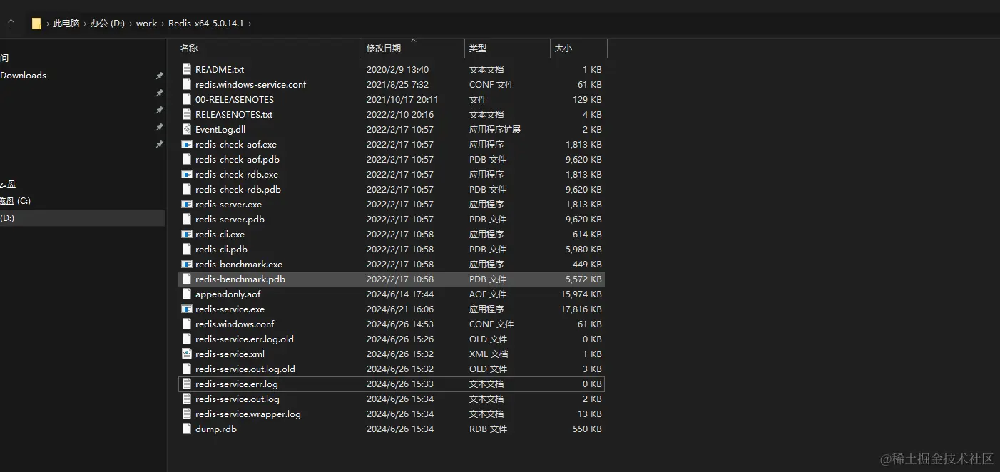
Task: Click the redis-service.exe application icon
Action: (x=187, y=309)
